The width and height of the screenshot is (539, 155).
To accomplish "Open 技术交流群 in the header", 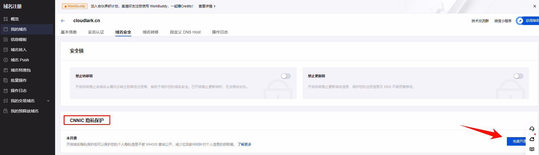I will click(x=480, y=21).
